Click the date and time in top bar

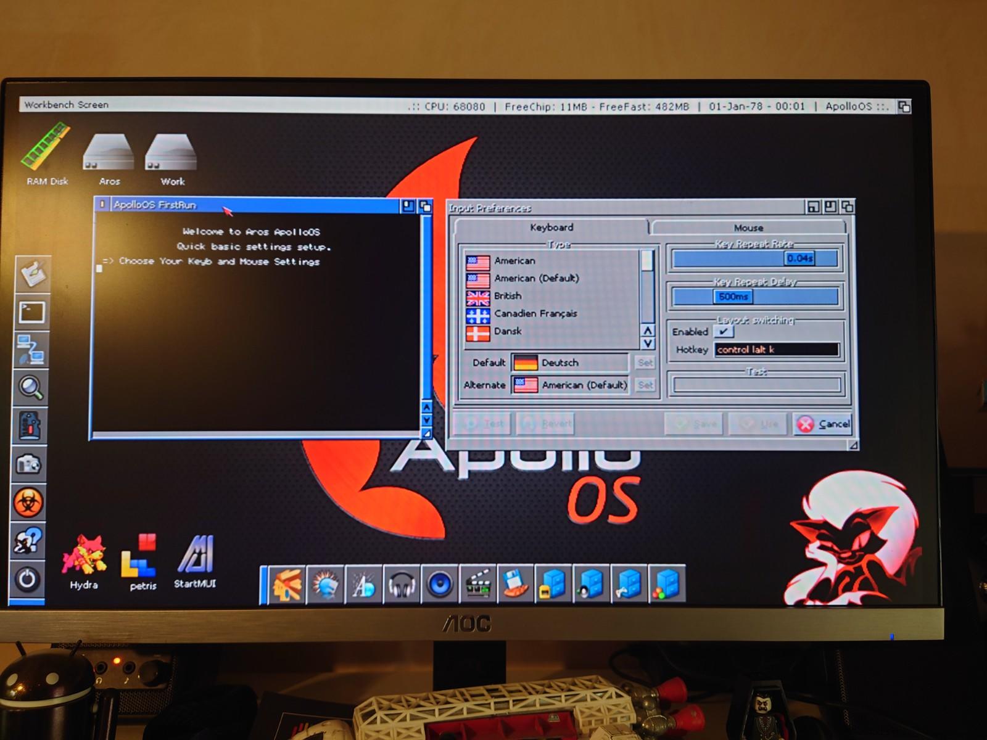click(x=757, y=106)
